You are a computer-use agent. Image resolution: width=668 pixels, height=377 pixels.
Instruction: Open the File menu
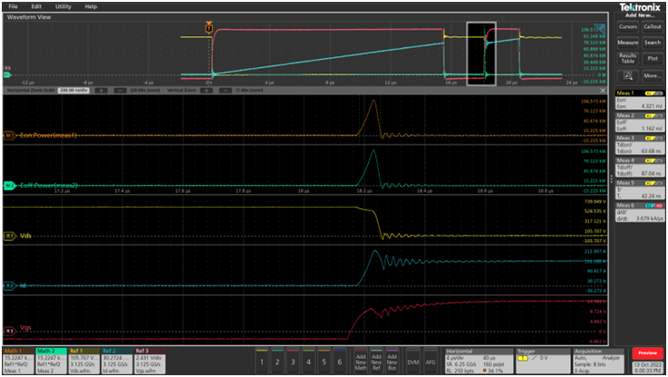coord(13,6)
